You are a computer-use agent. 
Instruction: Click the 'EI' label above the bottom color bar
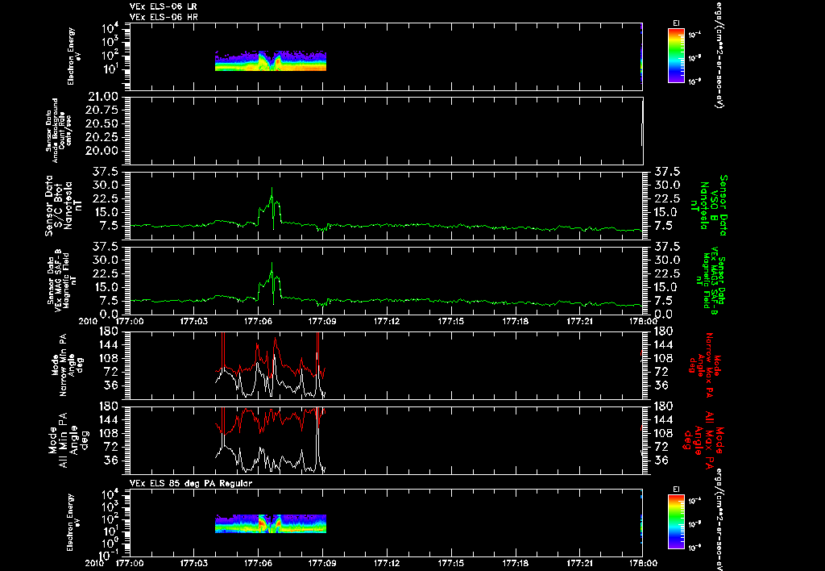coord(676,490)
